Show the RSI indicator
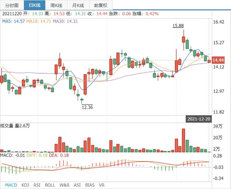 pyautogui.click(x=37, y=185)
